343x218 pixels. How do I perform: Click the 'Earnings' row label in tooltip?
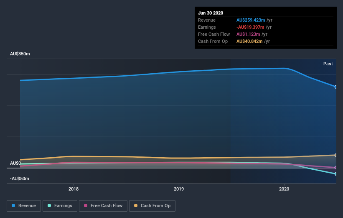tap(207, 27)
